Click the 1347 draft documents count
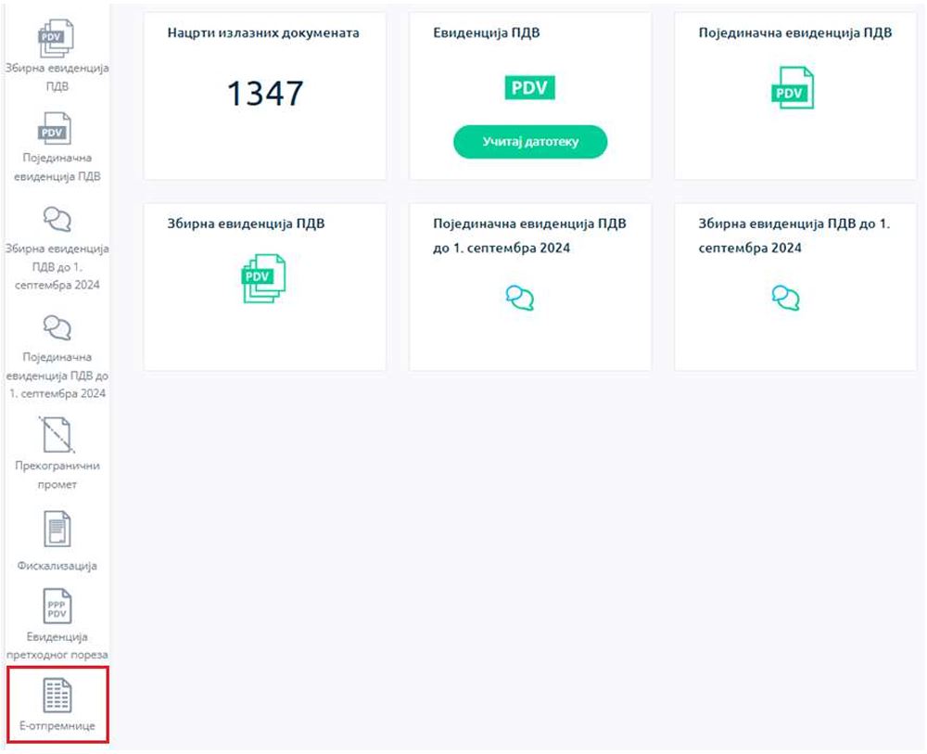Screen dimensions: 927x754 (x=265, y=94)
